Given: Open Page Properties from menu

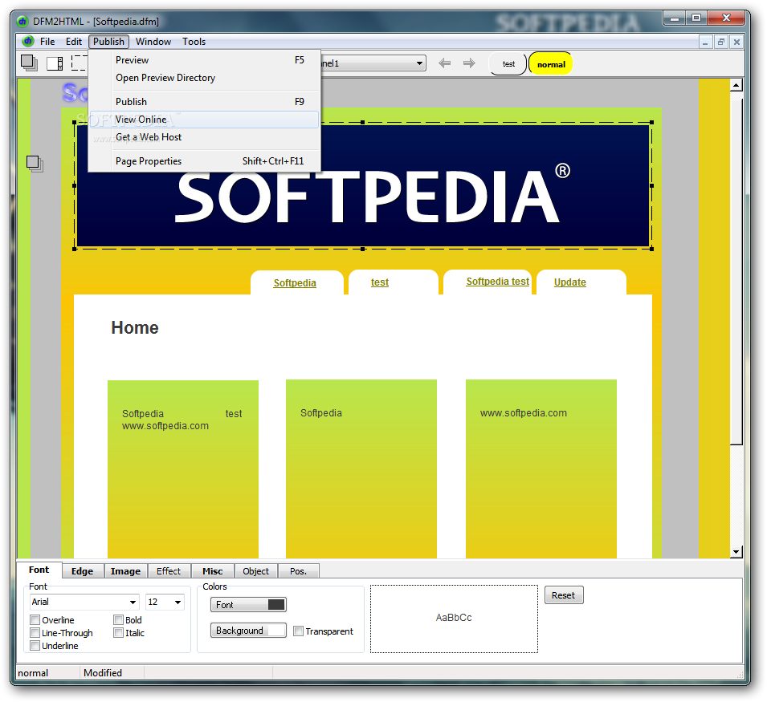Looking at the screenshot, I should click(205, 161).
